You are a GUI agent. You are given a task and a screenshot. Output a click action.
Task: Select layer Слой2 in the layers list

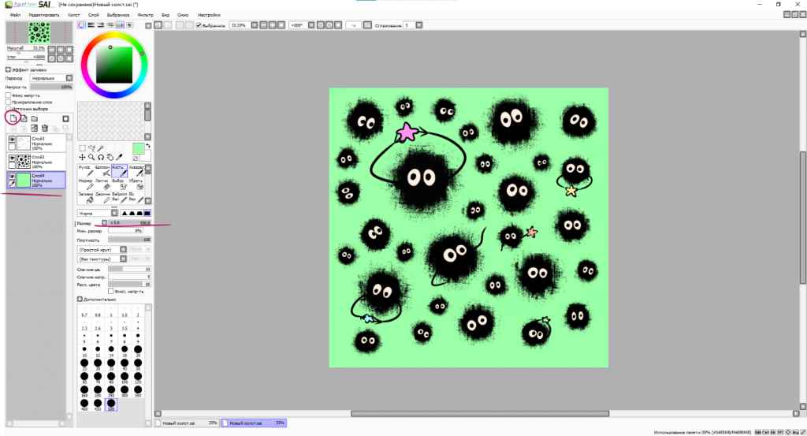click(36, 162)
